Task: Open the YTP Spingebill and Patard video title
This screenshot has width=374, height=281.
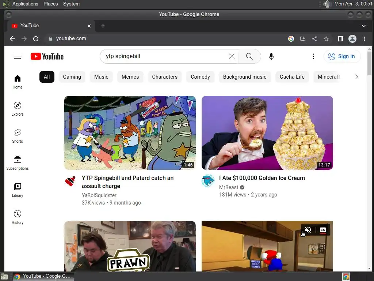Action: point(127,182)
